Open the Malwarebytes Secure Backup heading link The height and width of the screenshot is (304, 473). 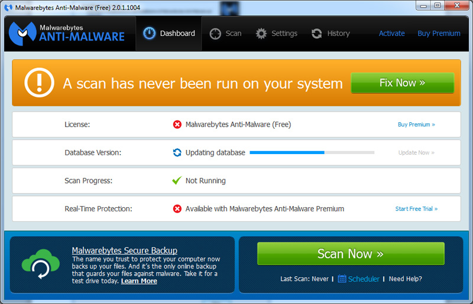125,250
